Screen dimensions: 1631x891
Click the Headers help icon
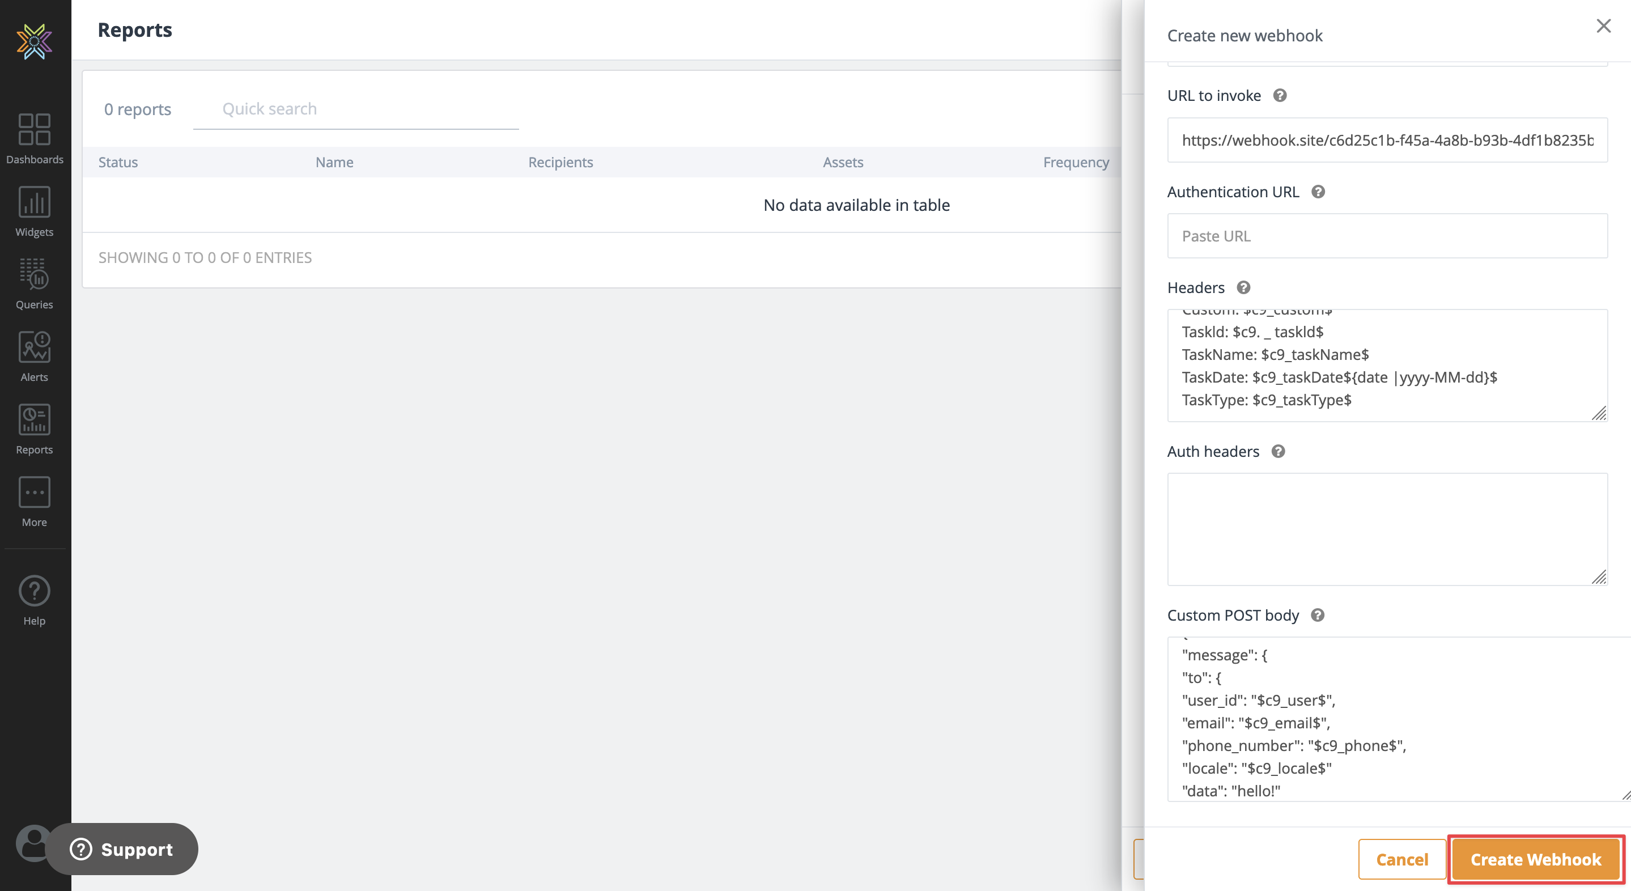coord(1243,287)
